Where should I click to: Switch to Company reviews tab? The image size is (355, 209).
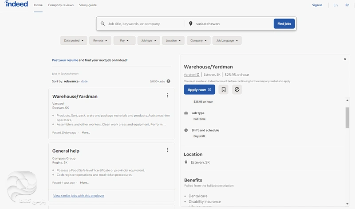pyautogui.click(x=61, y=5)
